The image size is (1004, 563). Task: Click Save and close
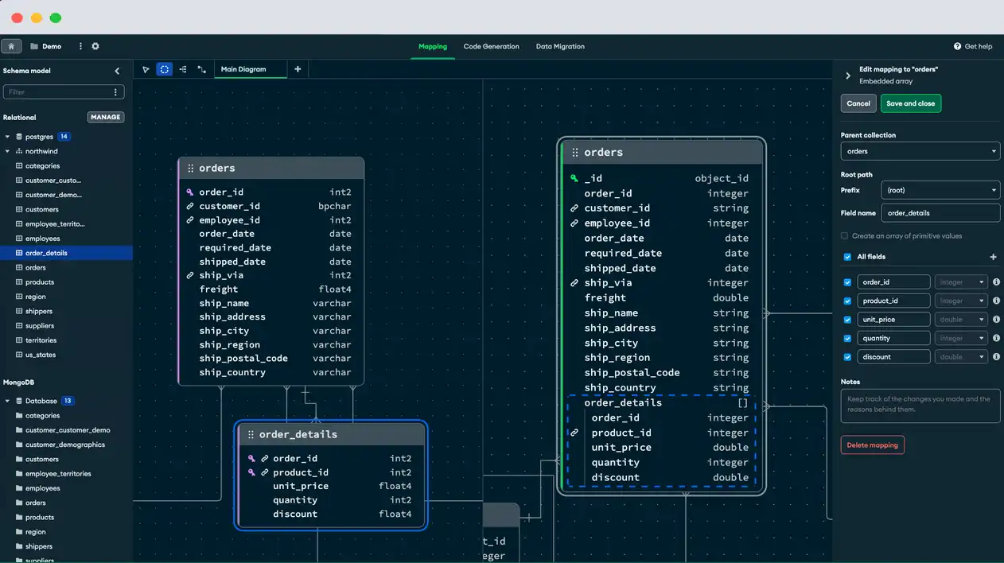[x=911, y=103]
